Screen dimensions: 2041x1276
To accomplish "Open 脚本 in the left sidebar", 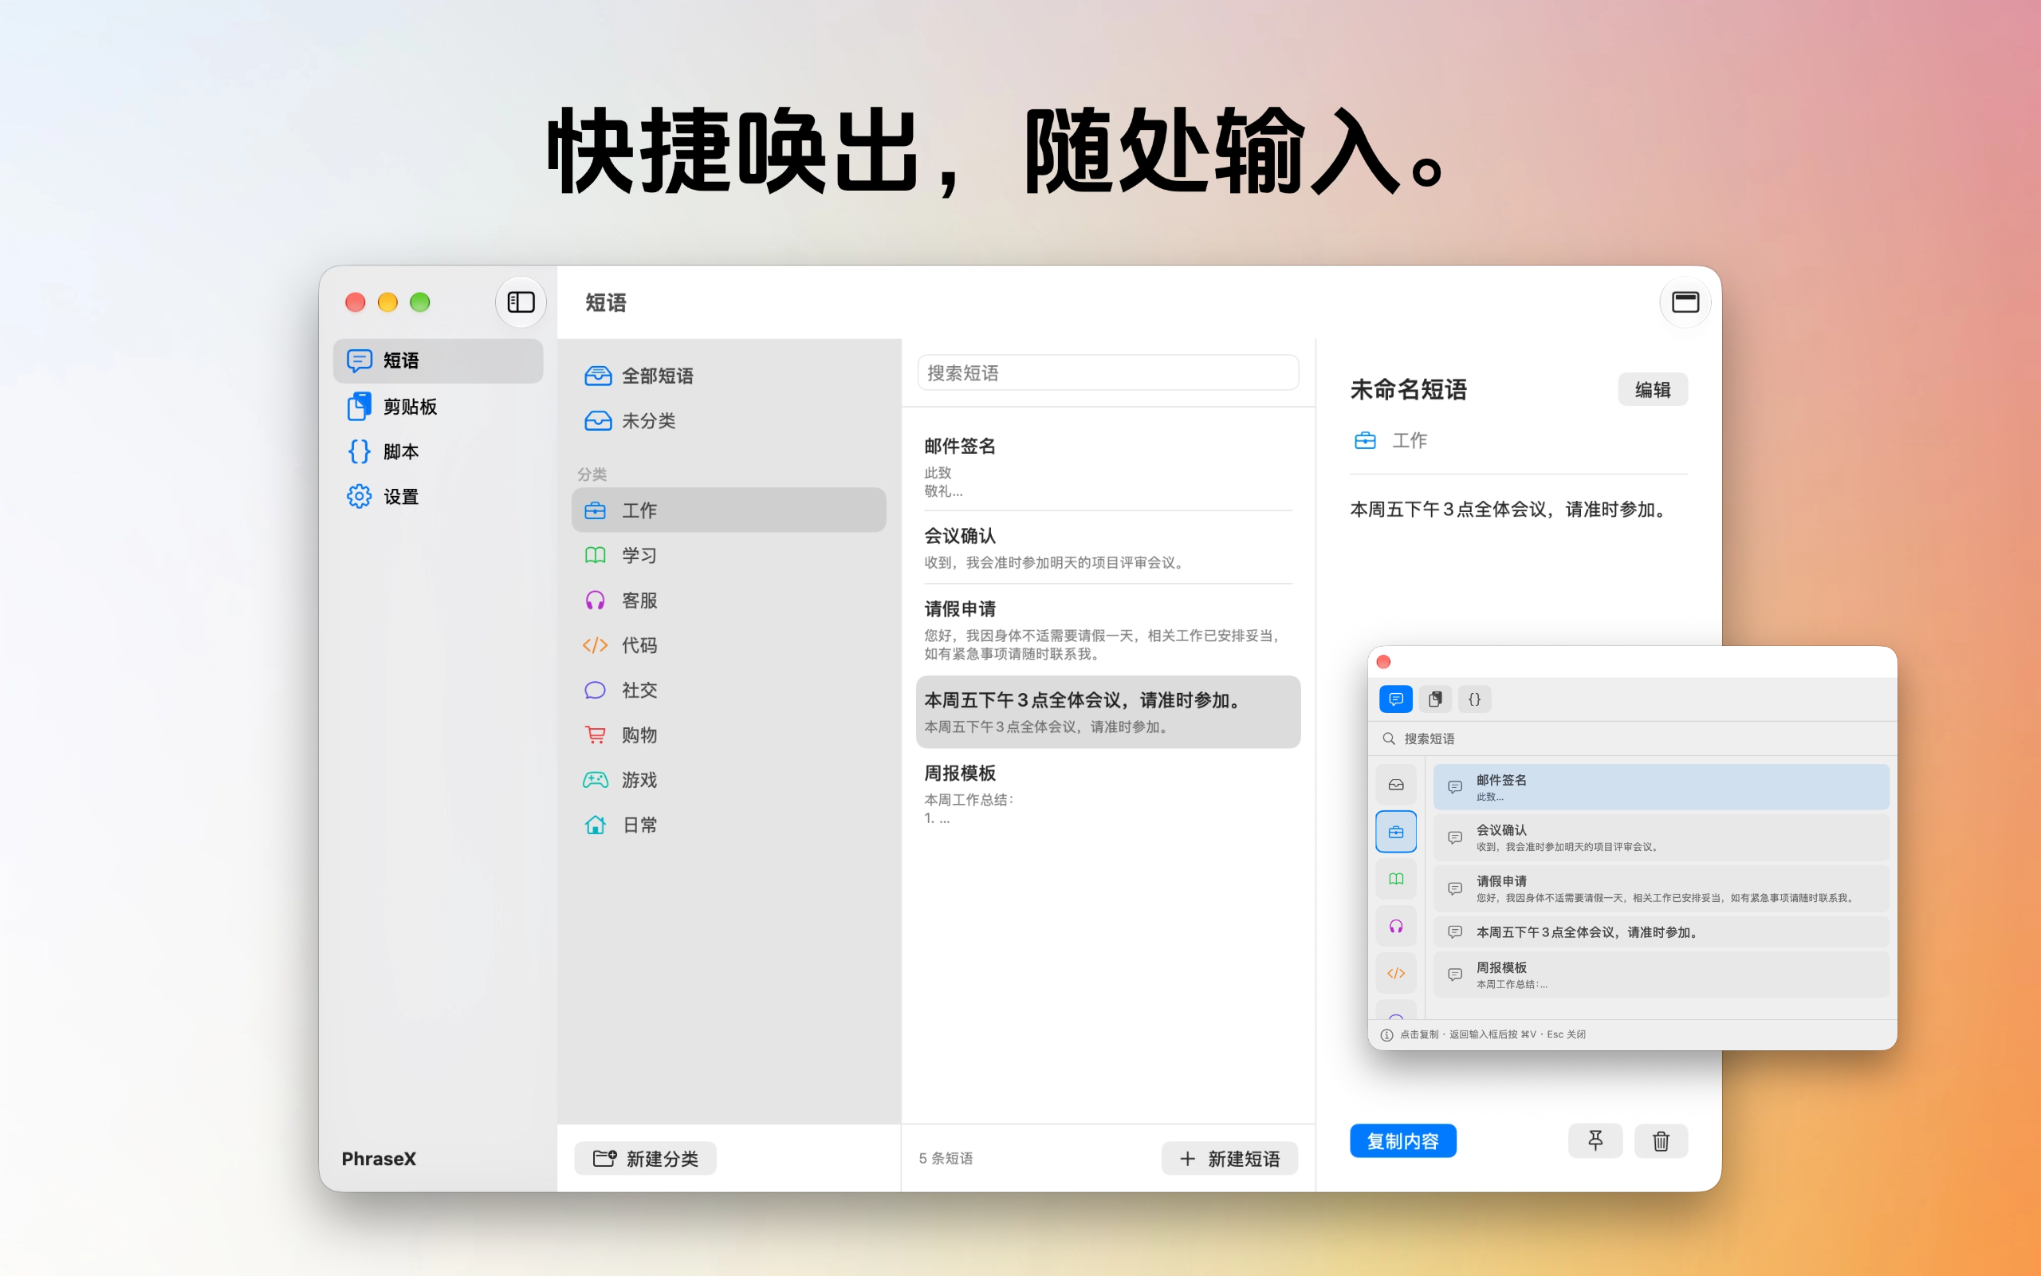I will tap(438, 451).
